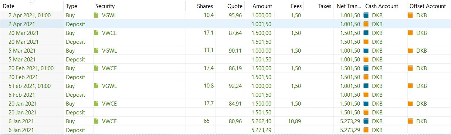The image size is (451, 135).
Task: Click orange cash account icon in 5 Mar Deposit row
Action: [366, 59]
